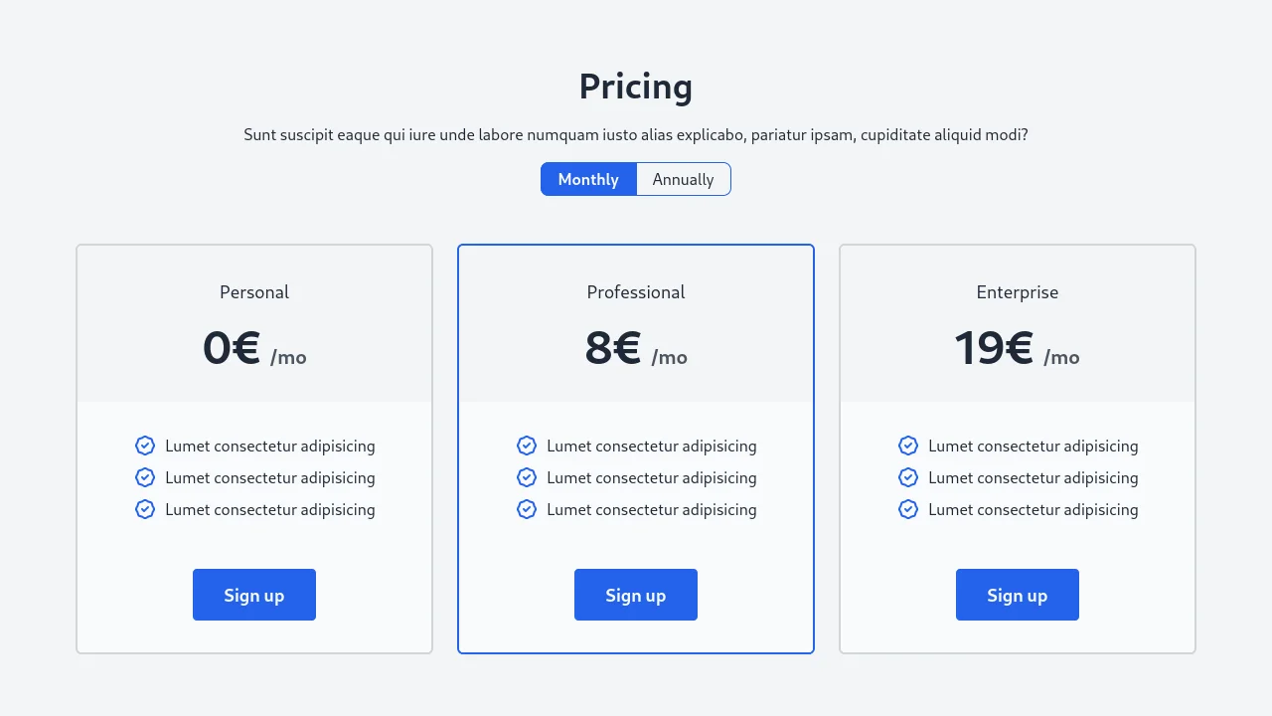Switch billing back to Monthly
Image resolution: width=1272 pixels, height=716 pixels.
coord(587,179)
